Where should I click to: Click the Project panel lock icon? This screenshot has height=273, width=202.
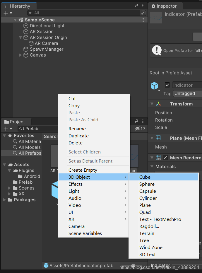pyautogui.click(x=137, y=121)
